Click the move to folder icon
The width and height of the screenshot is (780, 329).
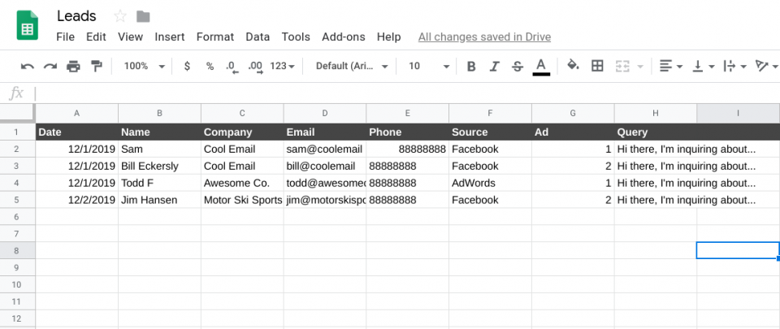click(x=144, y=16)
